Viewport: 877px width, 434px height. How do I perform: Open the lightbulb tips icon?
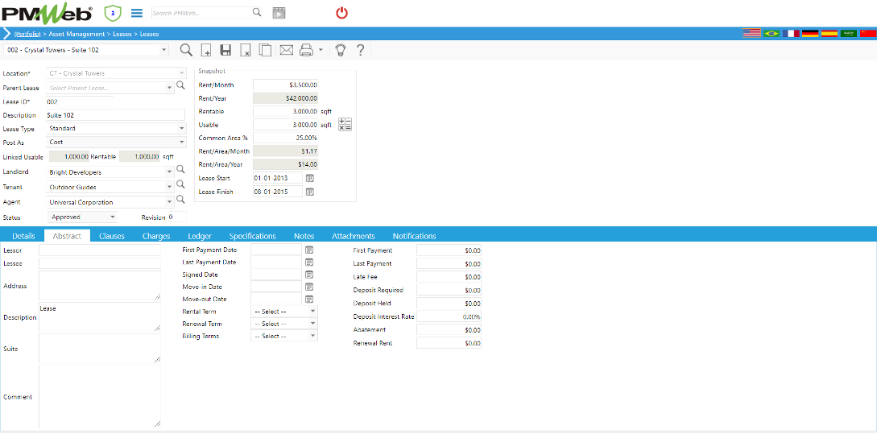[340, 50]
